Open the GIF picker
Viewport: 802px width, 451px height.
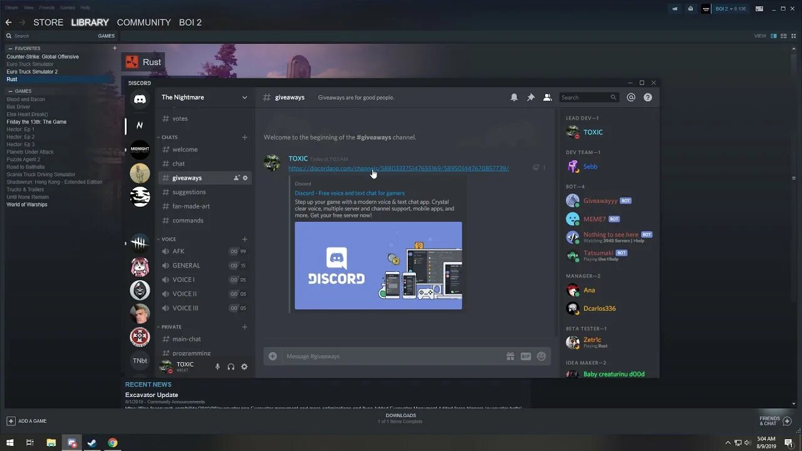(x=526, y=356)
